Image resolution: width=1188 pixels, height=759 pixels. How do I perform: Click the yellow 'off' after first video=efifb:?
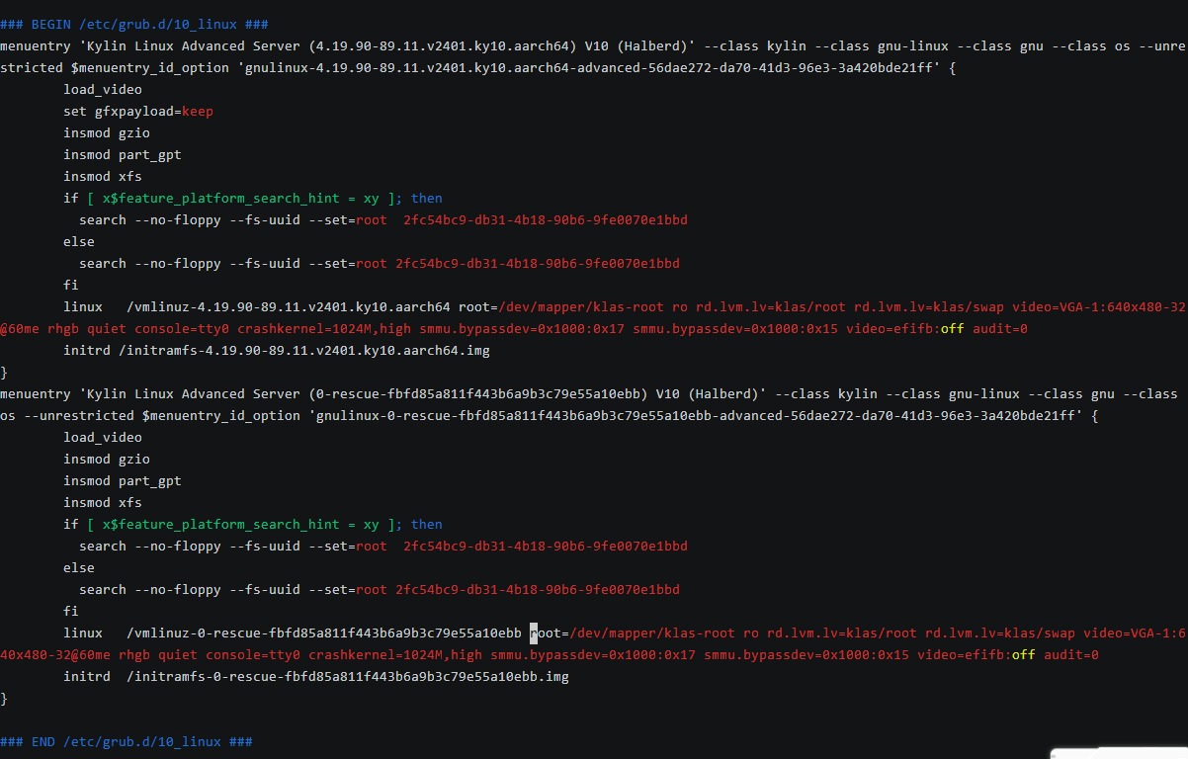(953, 329)
